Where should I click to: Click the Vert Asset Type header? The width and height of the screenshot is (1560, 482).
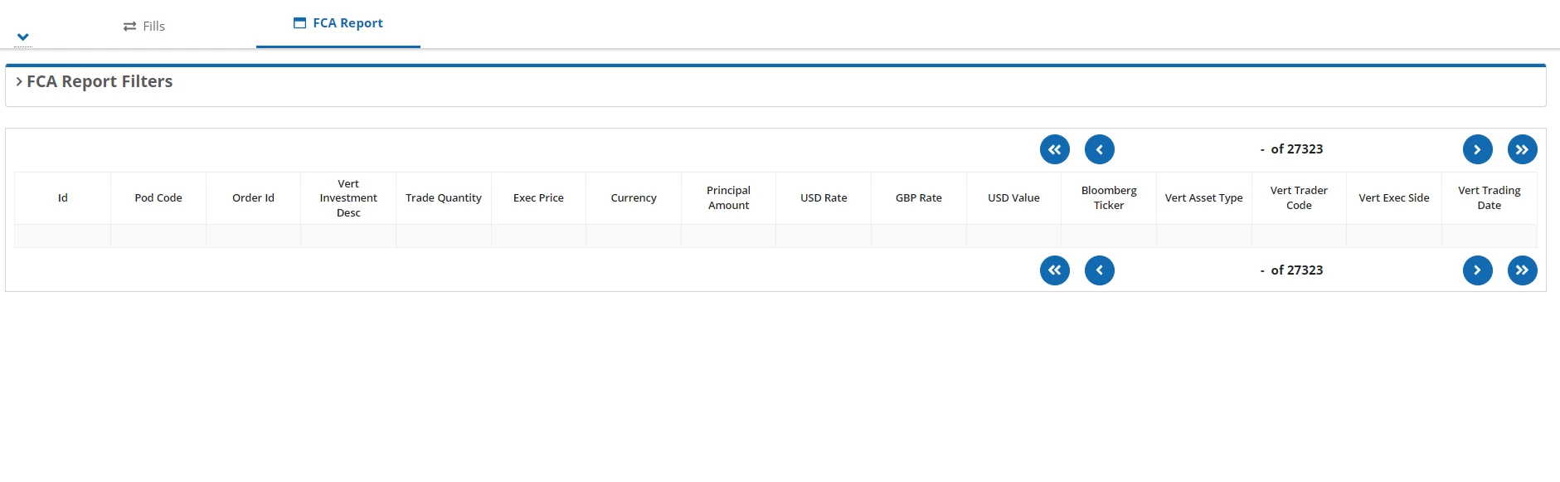click(x=1204, y=198)
